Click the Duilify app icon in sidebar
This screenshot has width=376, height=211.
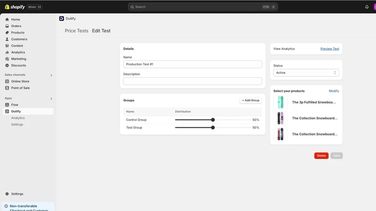click(7, 111)
